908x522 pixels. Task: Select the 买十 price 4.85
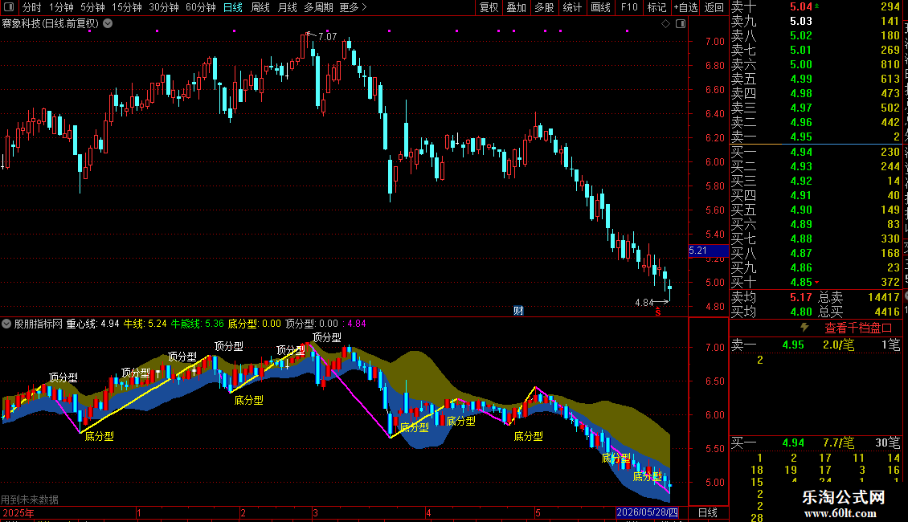click(801, 283)
